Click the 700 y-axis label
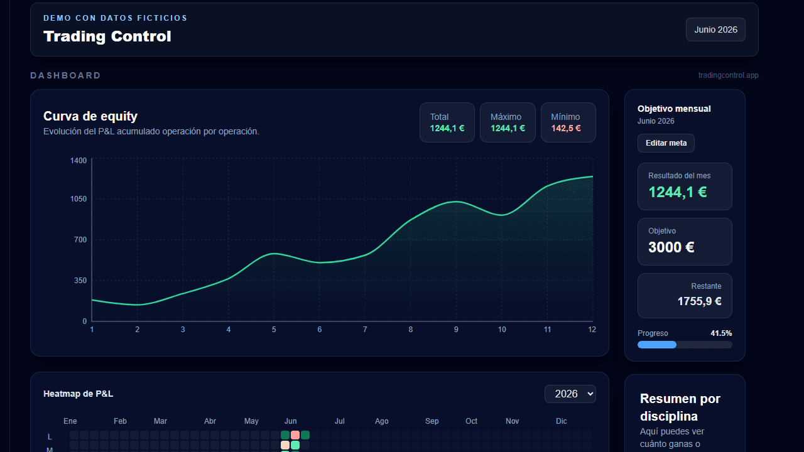Screen dimensions: 804x452 (x=80, y=240)
